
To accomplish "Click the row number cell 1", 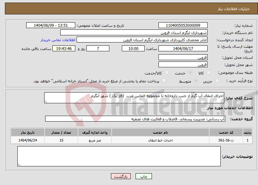I will click(x=248, y=140).
